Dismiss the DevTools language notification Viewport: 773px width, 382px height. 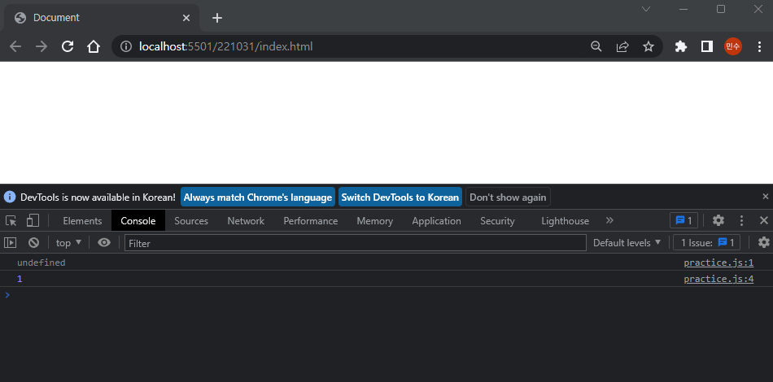click(765, 197)
